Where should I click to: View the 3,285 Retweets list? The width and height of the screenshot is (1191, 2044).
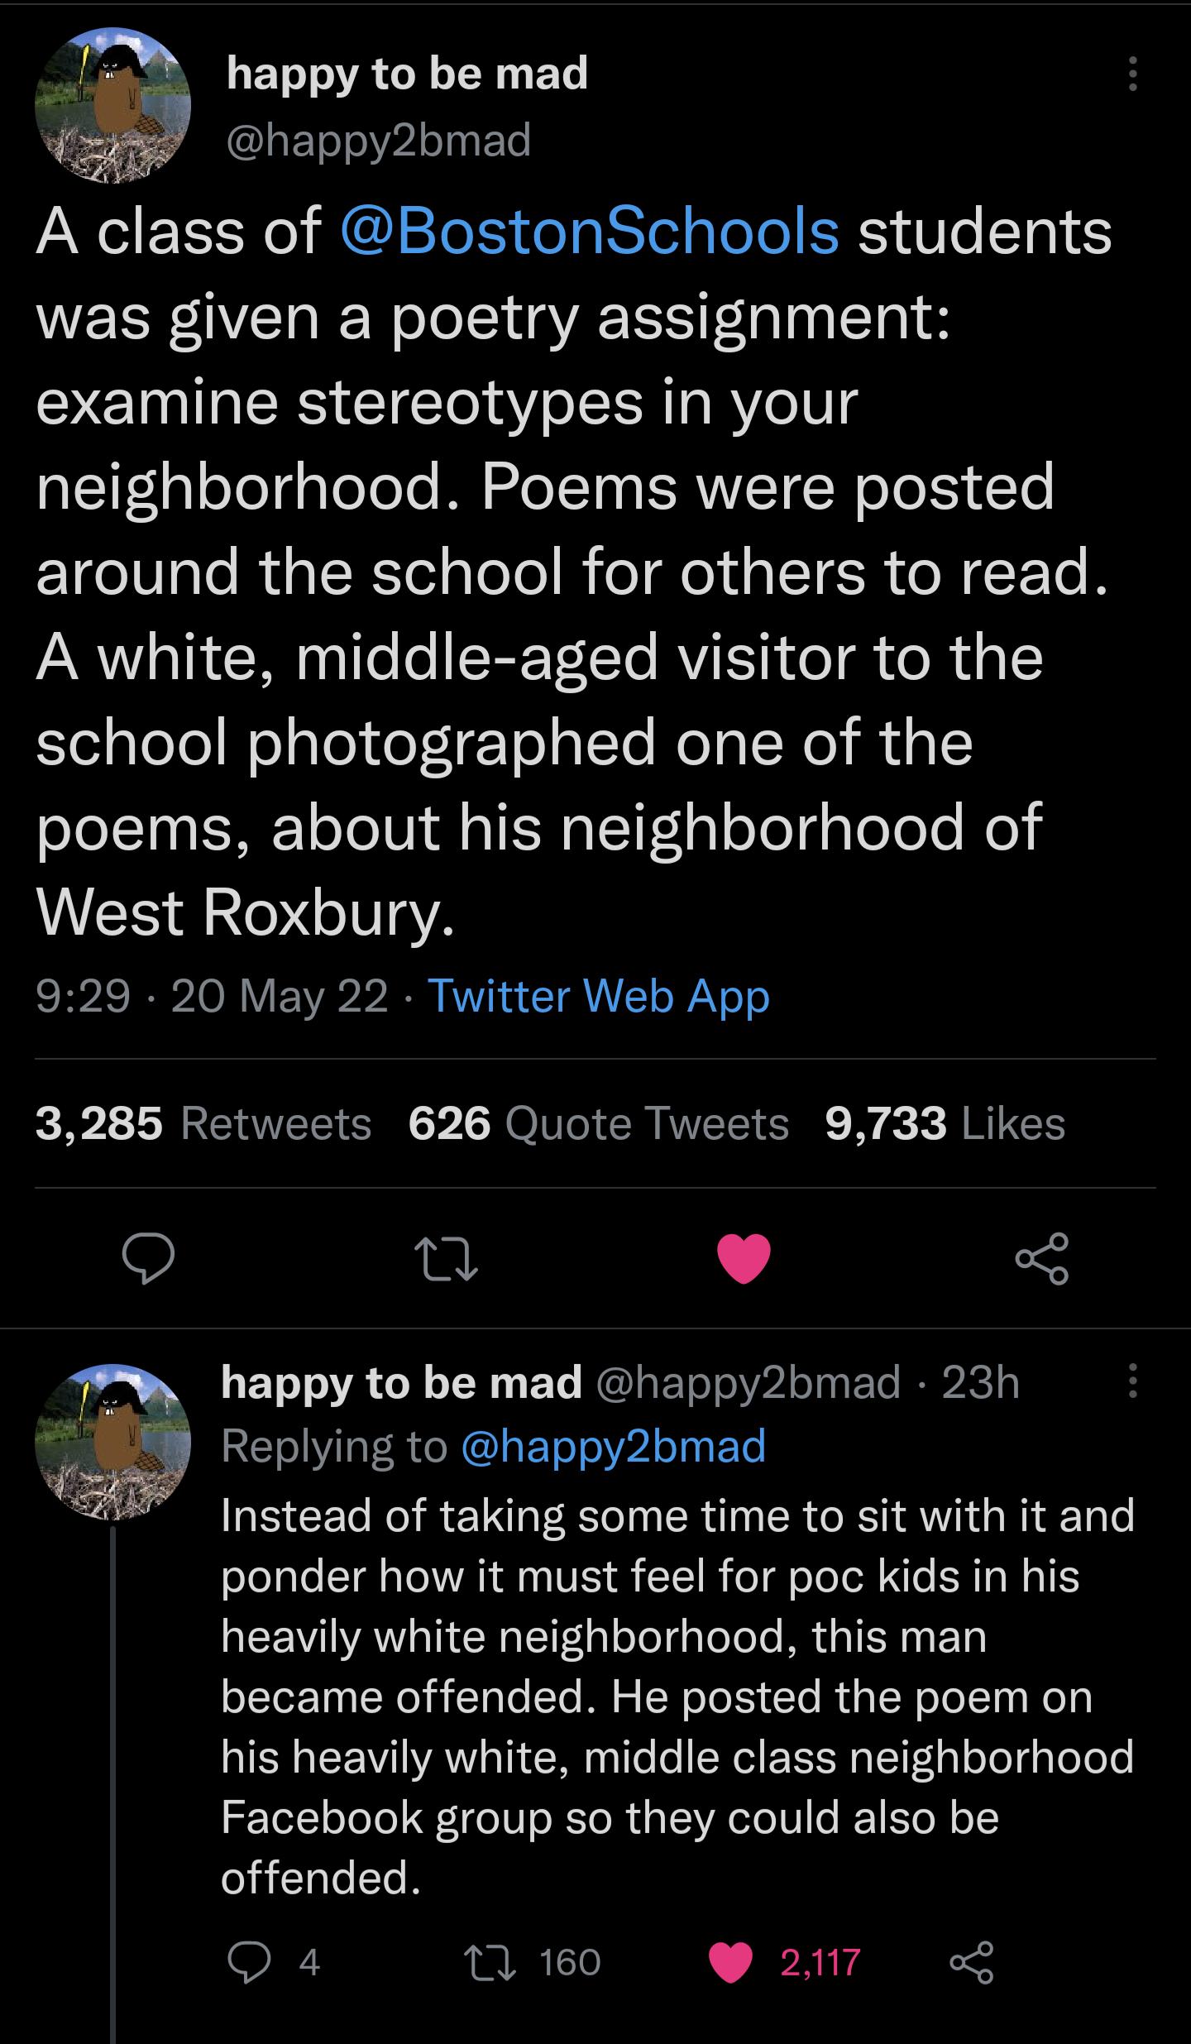click(203, 1124)
